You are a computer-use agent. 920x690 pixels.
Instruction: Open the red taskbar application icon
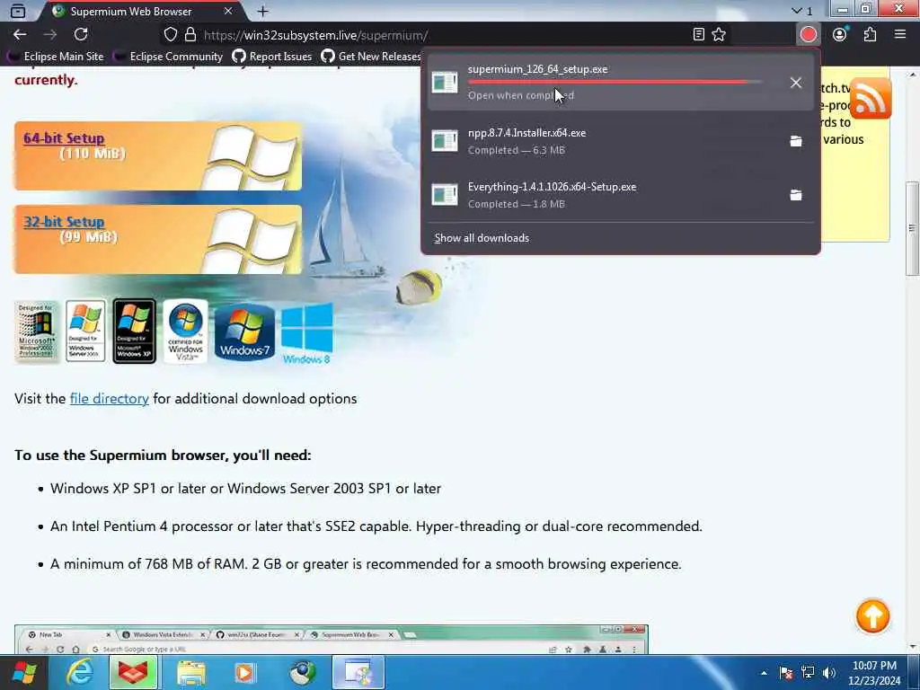tap(133, 672)
